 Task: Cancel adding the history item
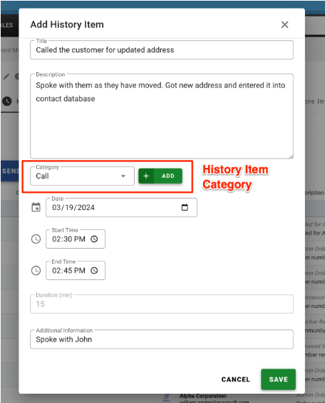click(x=235, y=379)
